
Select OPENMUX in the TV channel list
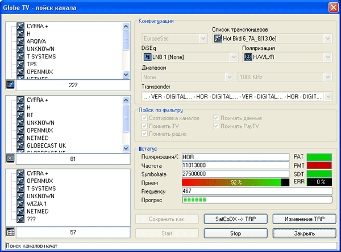click(x=40, y=72)
